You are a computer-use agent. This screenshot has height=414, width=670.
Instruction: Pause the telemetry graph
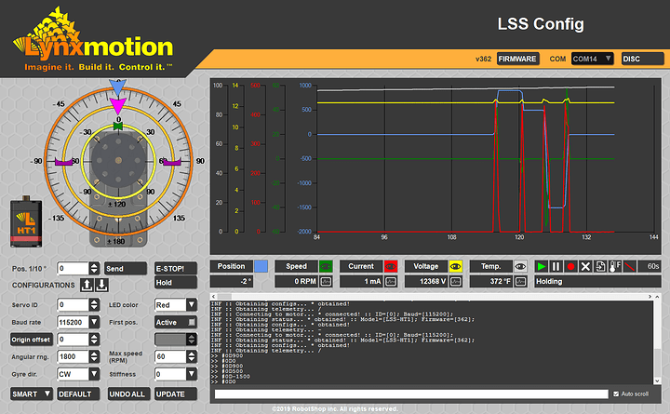[x=556, y=267]
